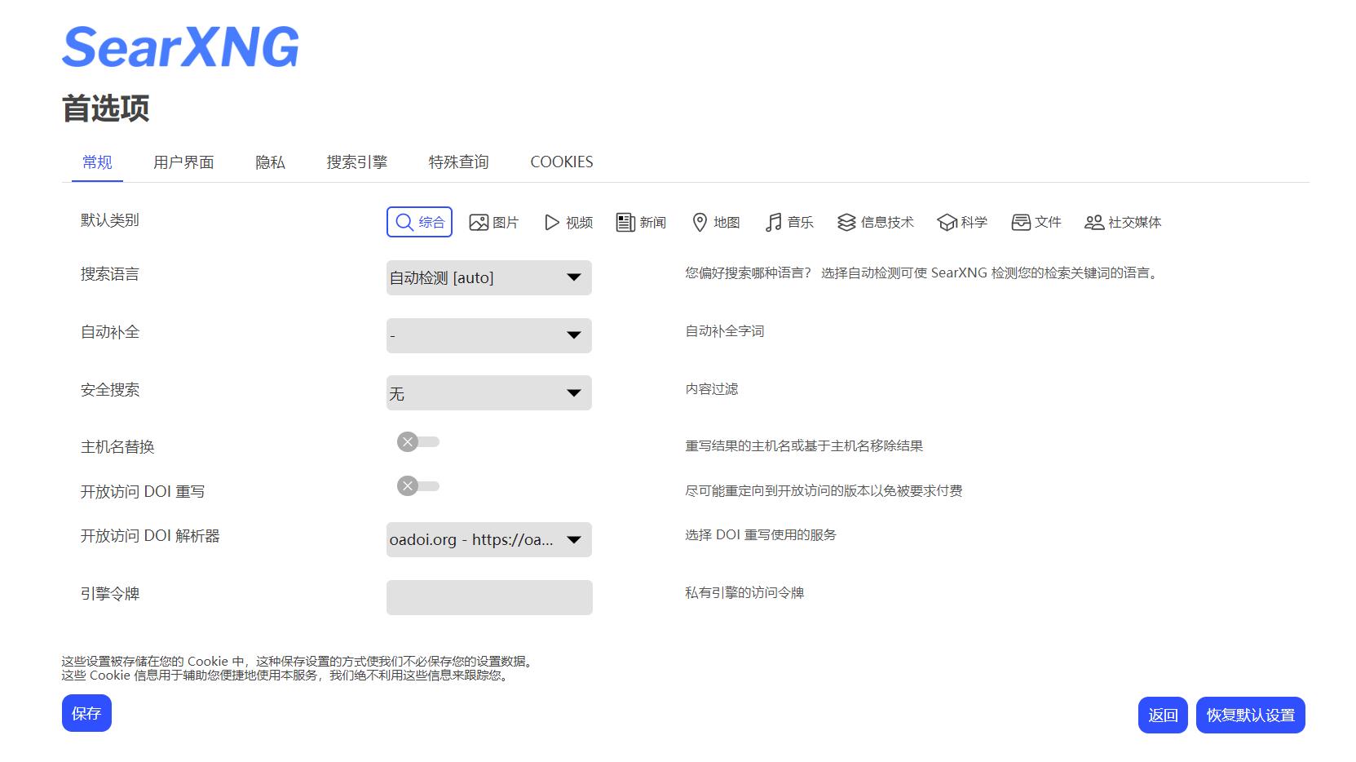
Task: Click the 返回 button
Action: 1163,715
